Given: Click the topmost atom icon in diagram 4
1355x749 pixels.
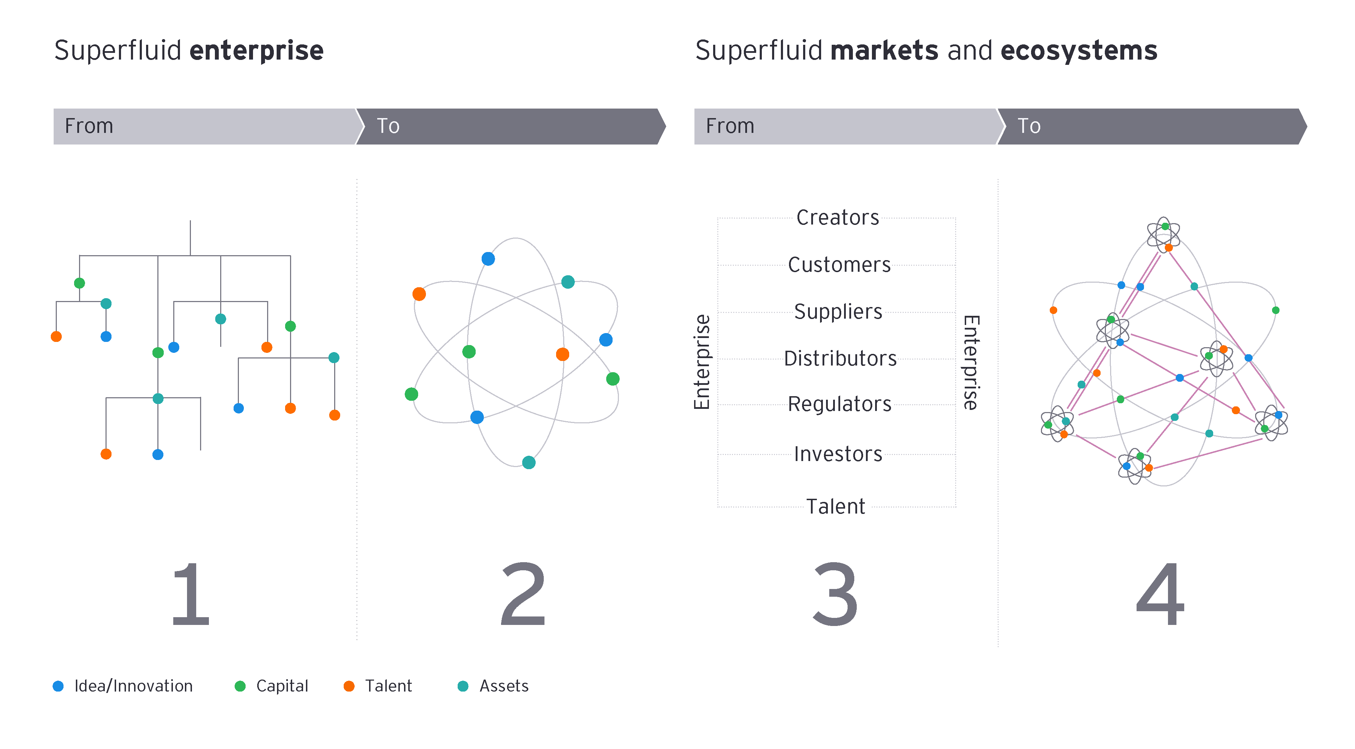Looking at the screenshot, I should 1163,234.
